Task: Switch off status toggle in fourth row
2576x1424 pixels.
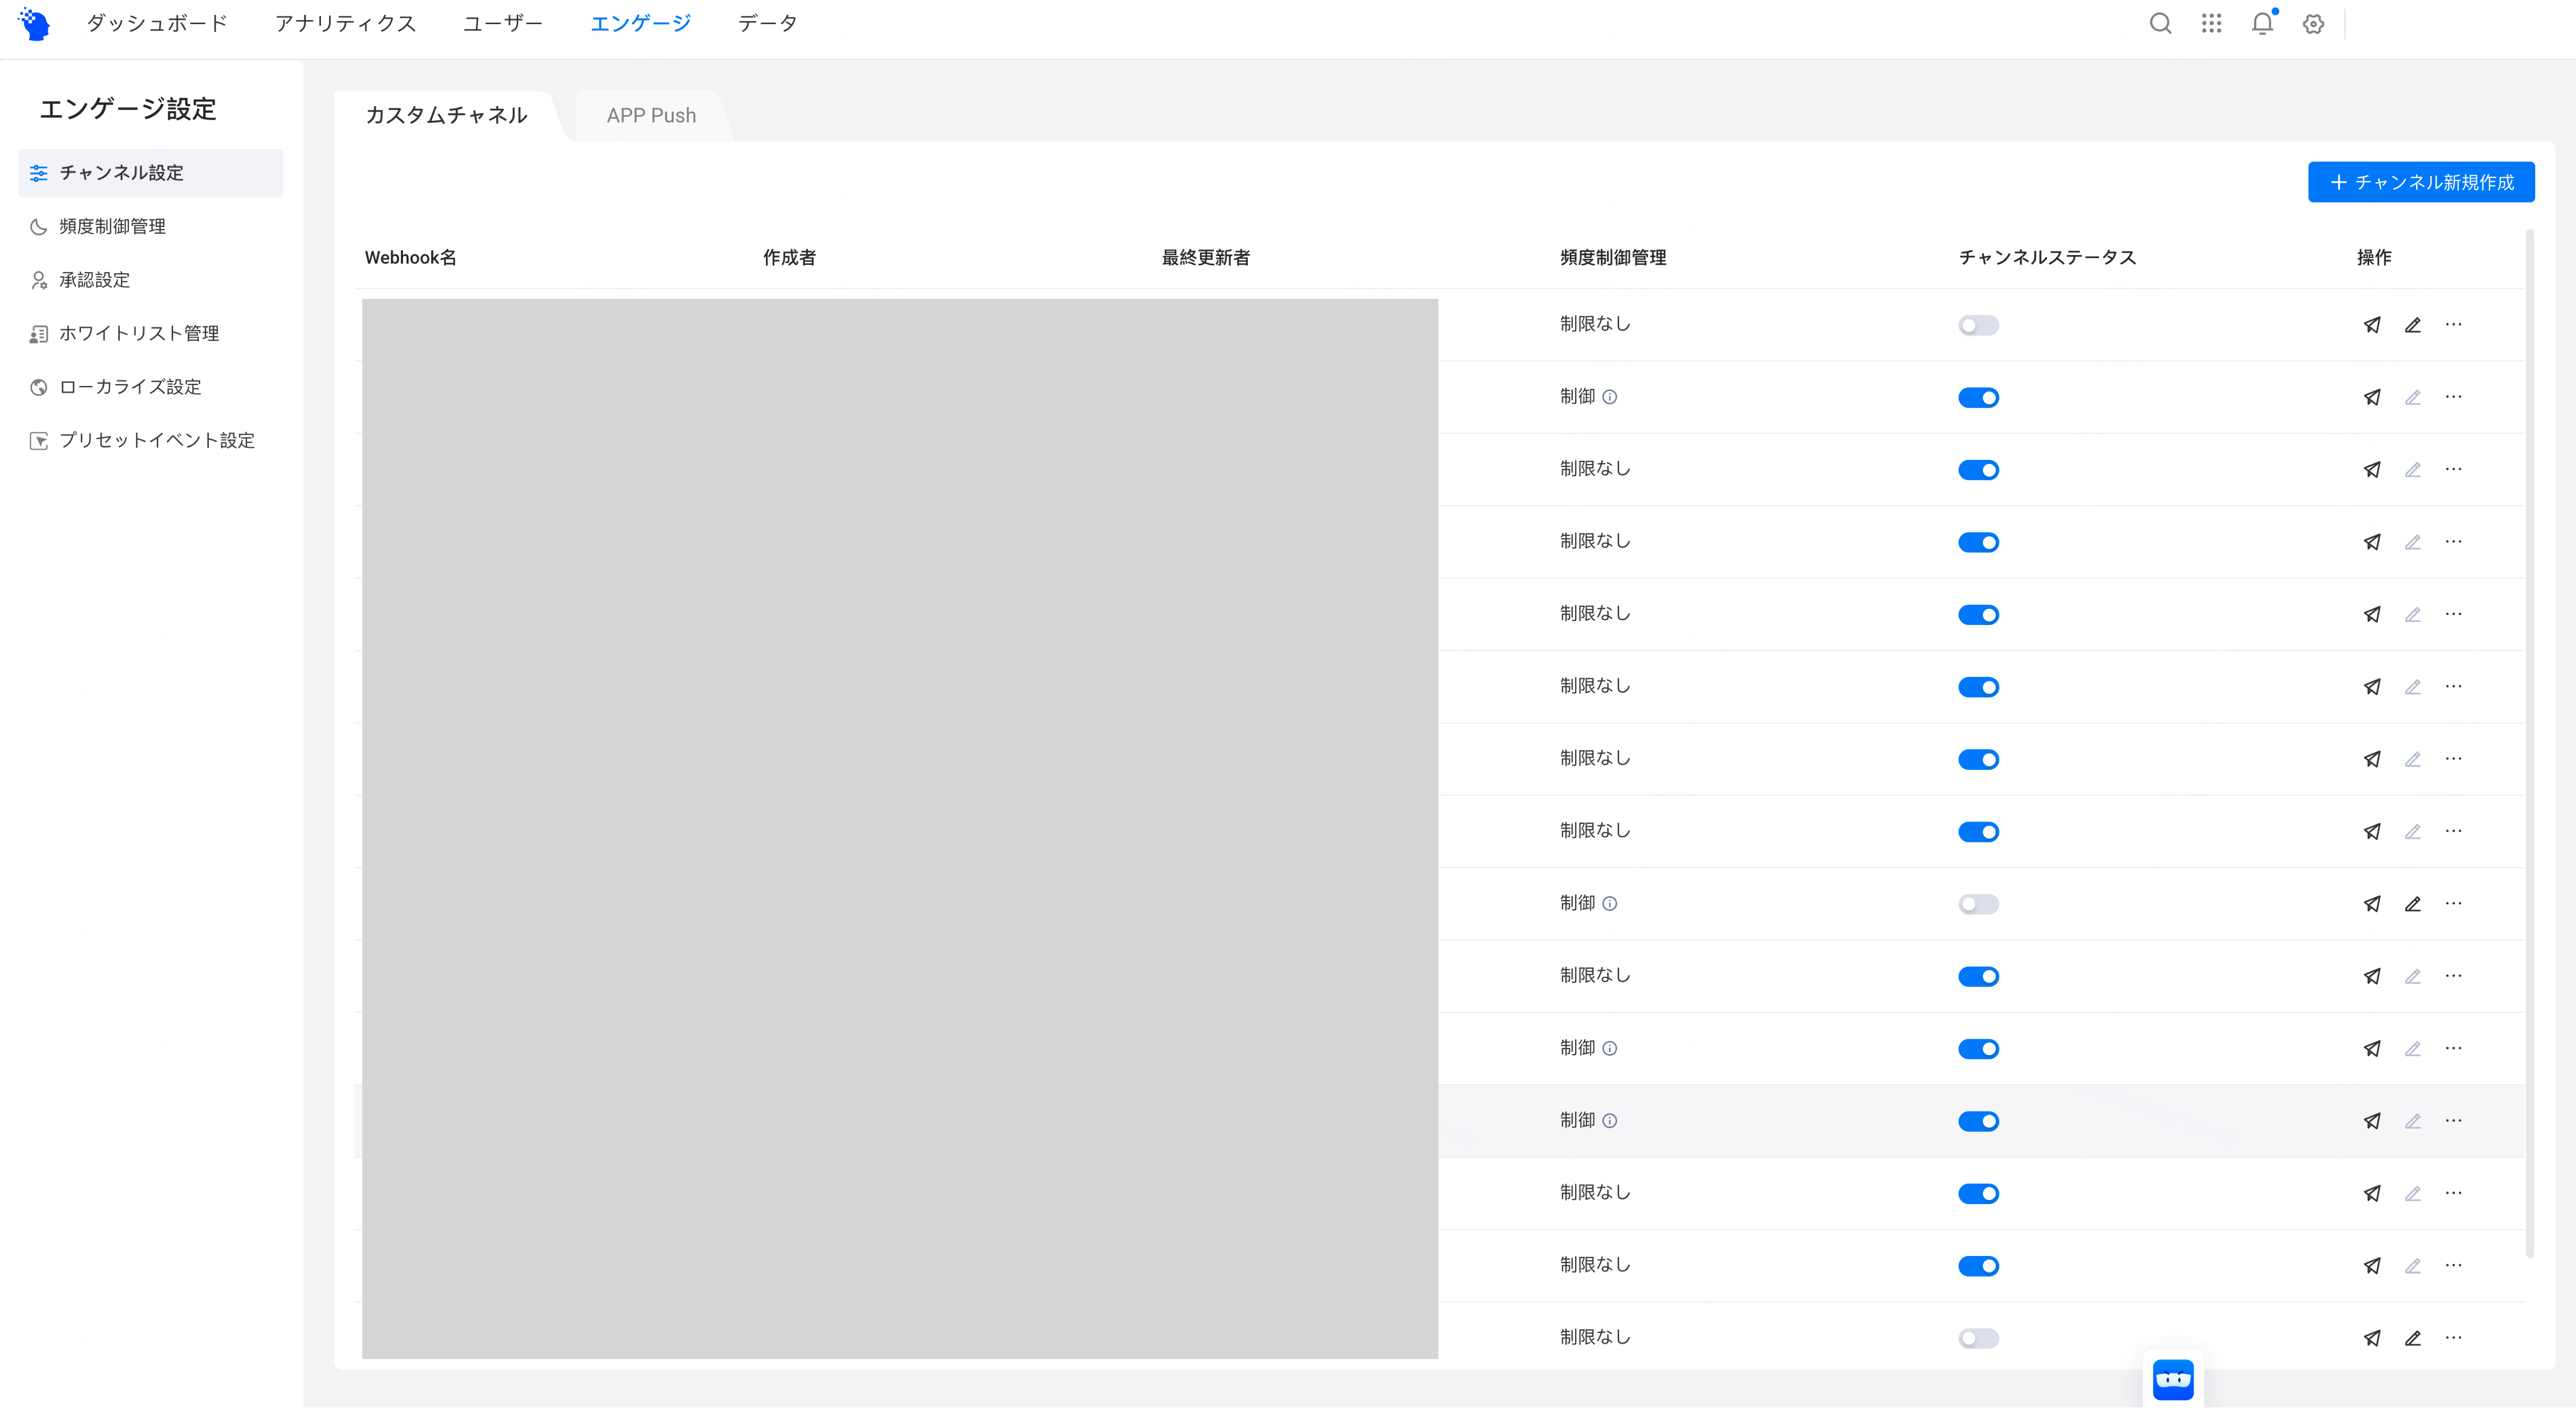Action: pos(1978,542)
